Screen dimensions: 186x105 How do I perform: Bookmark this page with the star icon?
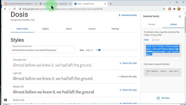click(164, 9)
